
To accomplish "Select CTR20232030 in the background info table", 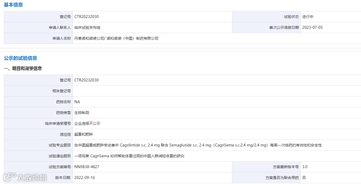I will click(x=87, y=80).
